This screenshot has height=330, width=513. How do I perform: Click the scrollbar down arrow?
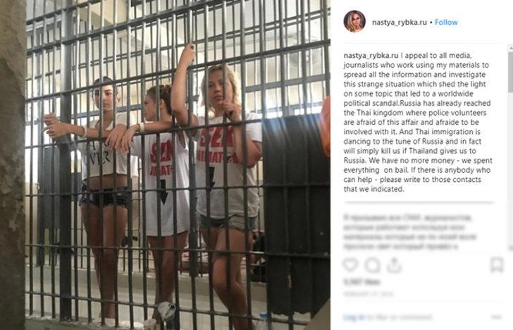[x=510, y=248]
